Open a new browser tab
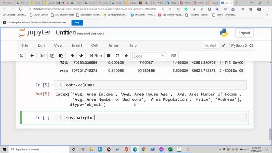 click(x=236, y=3)
